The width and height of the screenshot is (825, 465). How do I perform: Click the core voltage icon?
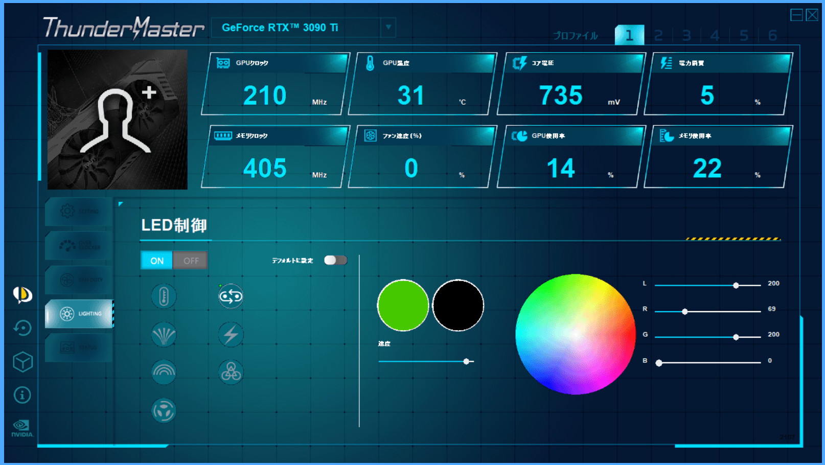click(x=519, y=63)
